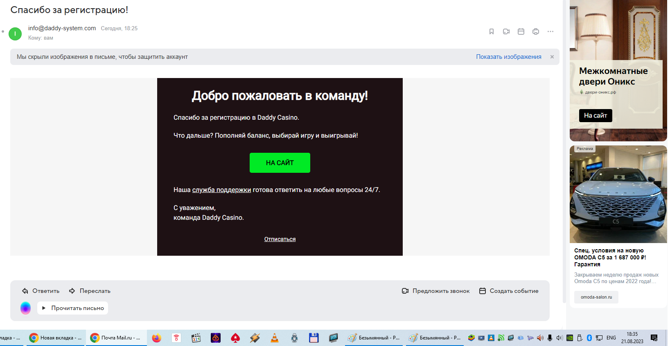This screenshot has width=670, height=346.
Task: Click the microphone tray icon
Action: click(x=550, y=338)
